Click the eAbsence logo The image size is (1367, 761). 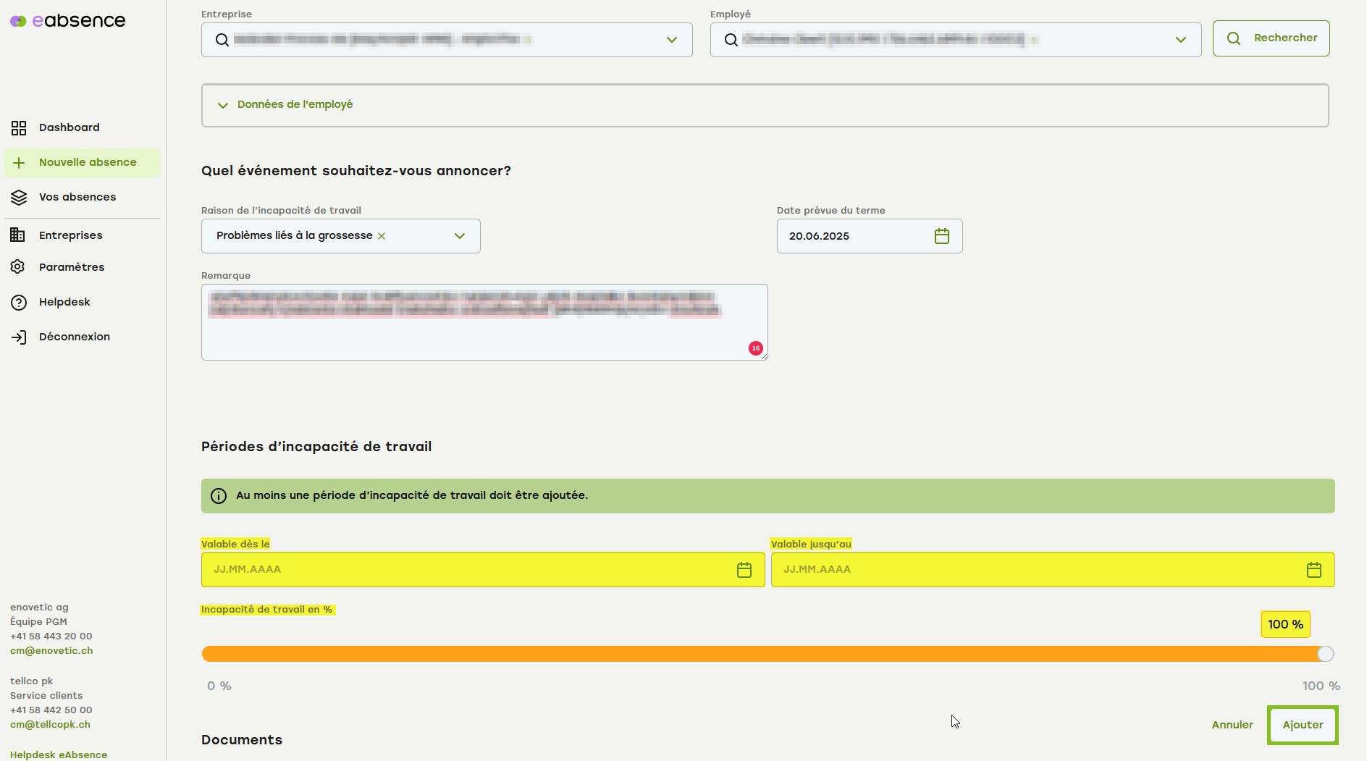[x=68, y=21]
